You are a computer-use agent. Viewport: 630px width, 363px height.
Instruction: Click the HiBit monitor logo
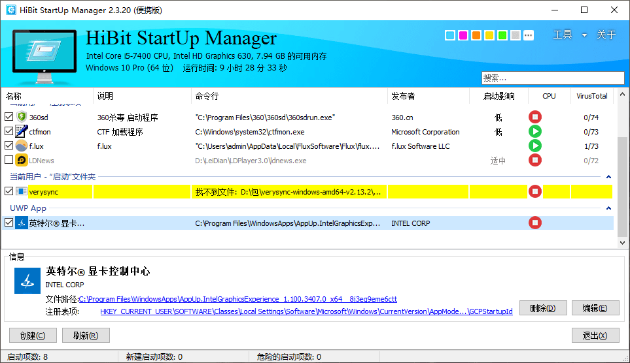point(44,56)
